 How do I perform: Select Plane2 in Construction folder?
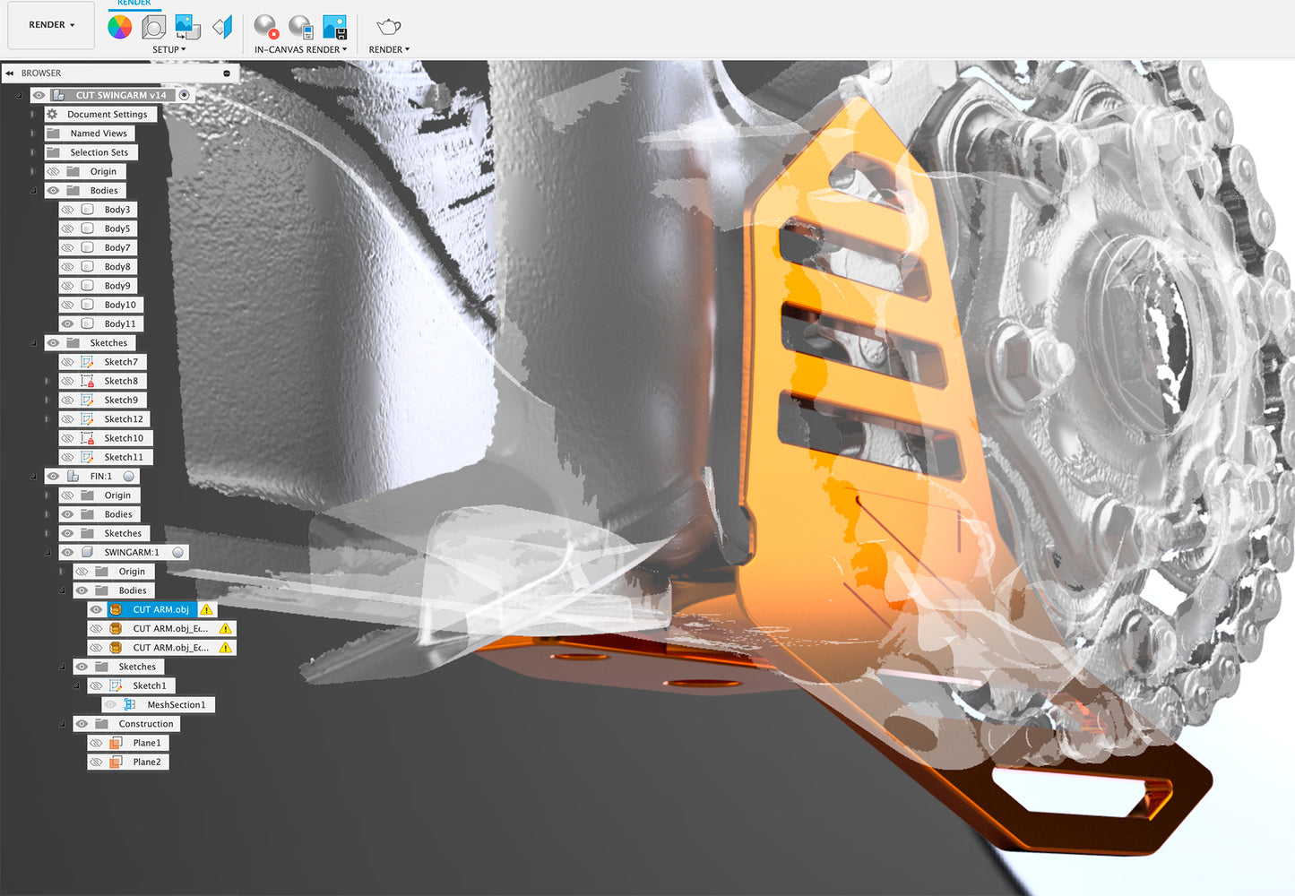coord(146,762)
